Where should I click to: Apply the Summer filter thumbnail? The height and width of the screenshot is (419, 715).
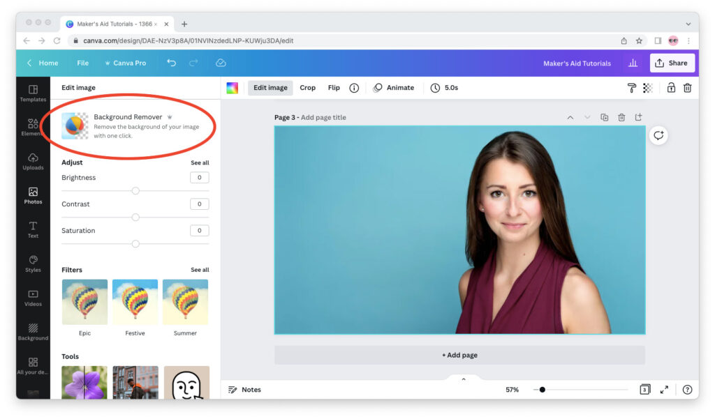tap(185, 302)
